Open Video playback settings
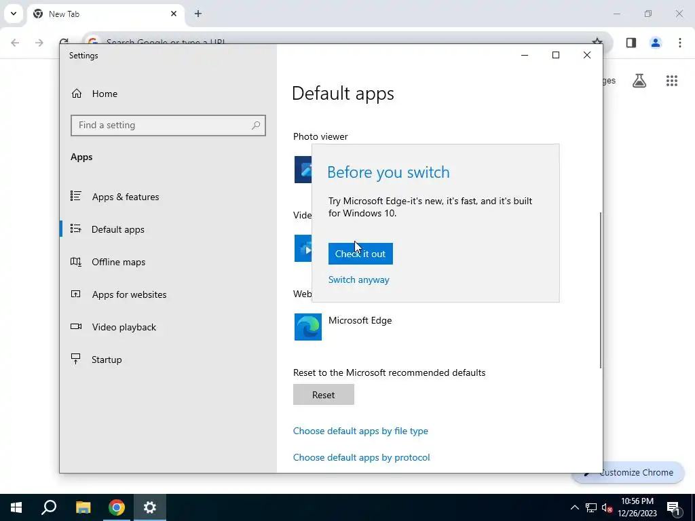Image resolution: width=695 pixels, height=521 pixels. click(x=124, y=327)
